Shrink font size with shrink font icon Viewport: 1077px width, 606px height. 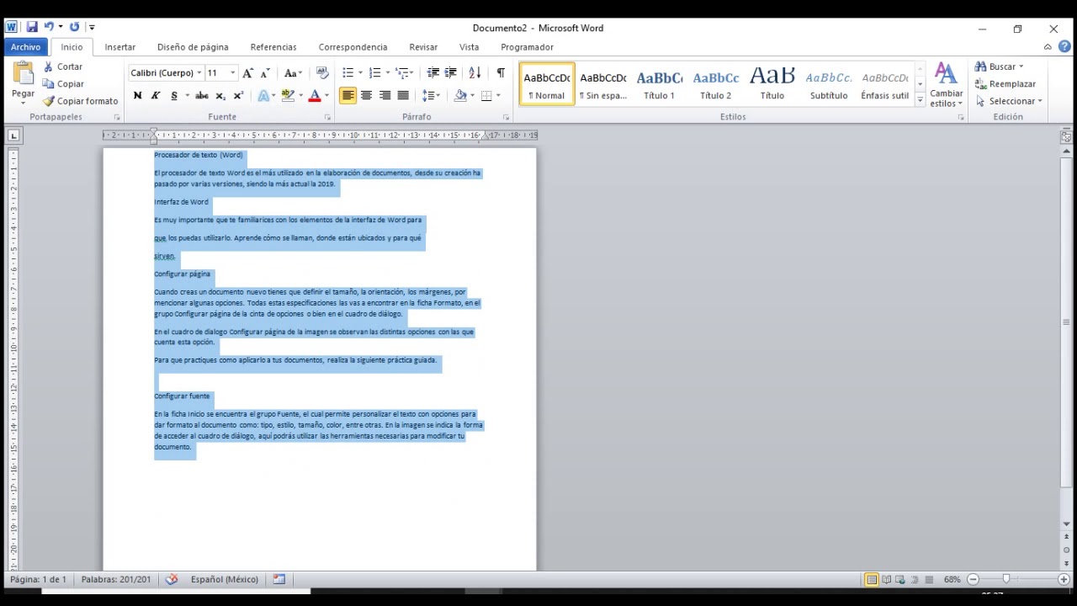pyautogui.click(x=265, y=73)
